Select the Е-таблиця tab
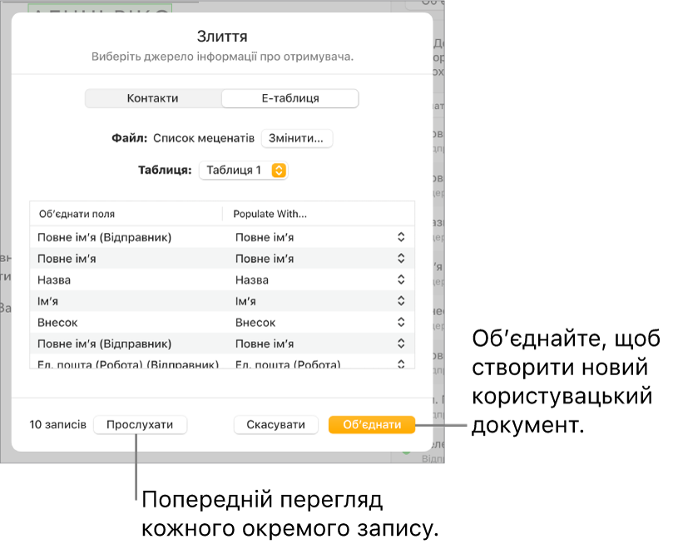673x549 pixels. (290, 98)
